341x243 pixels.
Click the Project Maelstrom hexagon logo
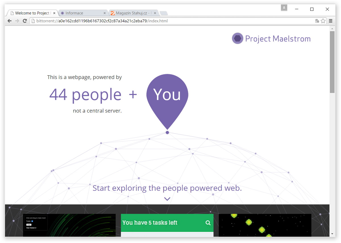point(238,38)
